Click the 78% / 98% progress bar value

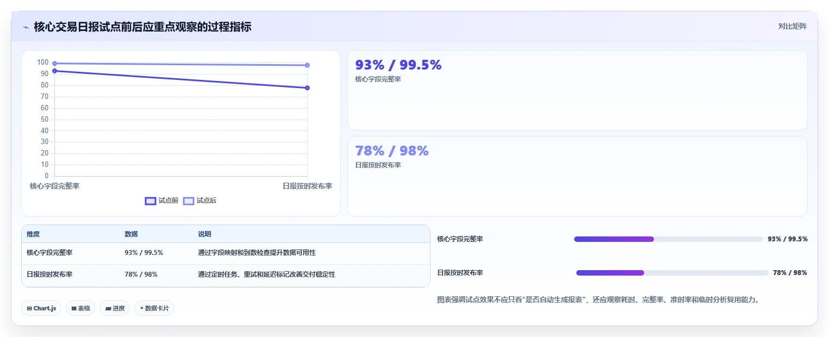[x=790, y=273]
